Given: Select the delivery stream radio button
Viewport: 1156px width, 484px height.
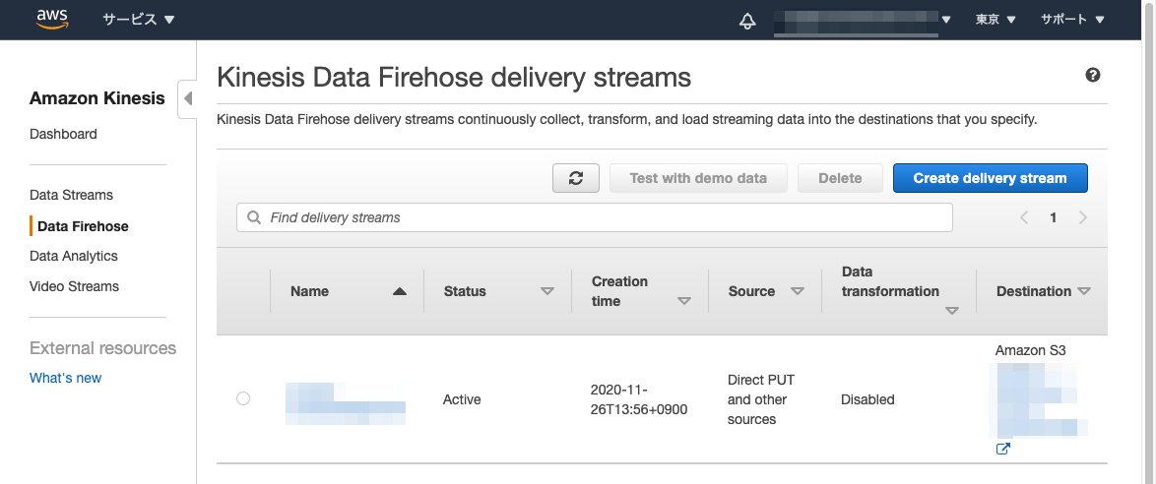Looking at the screenshot, I should pos(243,398).
